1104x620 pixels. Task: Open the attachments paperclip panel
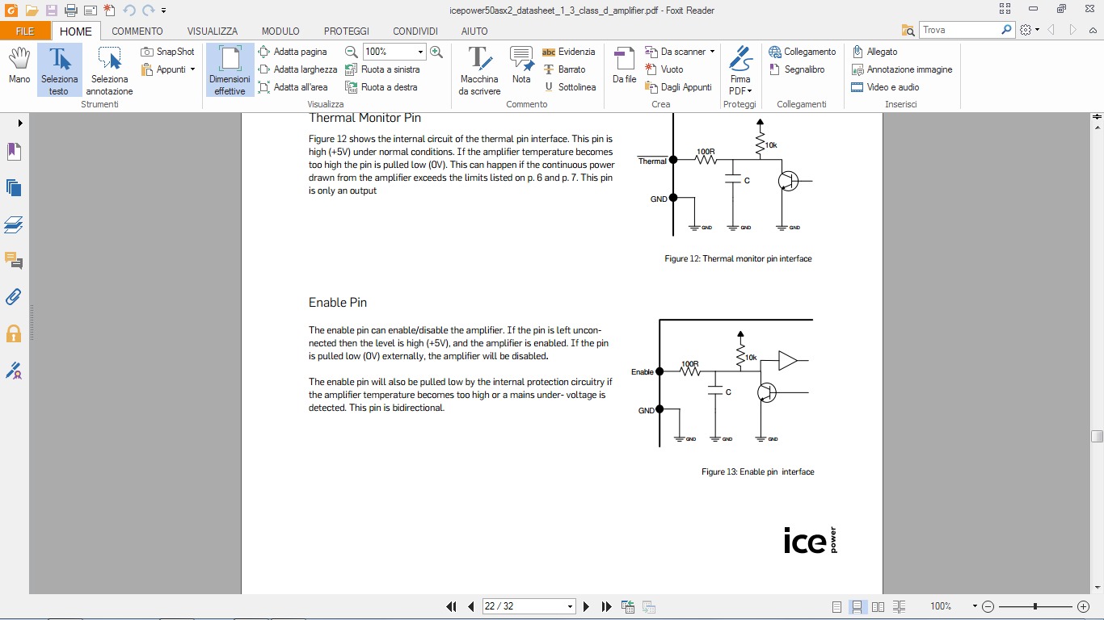pos(14,296)
